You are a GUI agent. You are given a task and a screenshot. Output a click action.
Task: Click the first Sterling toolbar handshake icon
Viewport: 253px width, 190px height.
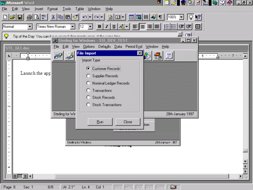point(58,56)
